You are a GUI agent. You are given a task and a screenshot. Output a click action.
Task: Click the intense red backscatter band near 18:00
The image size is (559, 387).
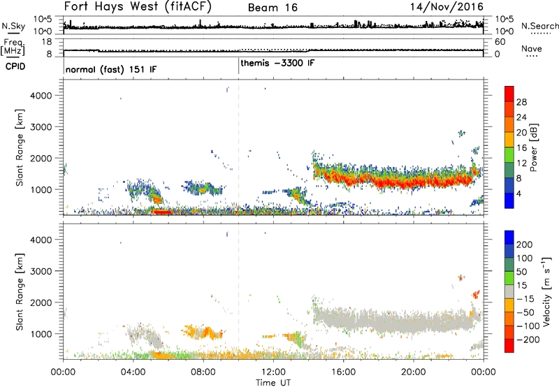pyautogui.click(x=379, y=182)
